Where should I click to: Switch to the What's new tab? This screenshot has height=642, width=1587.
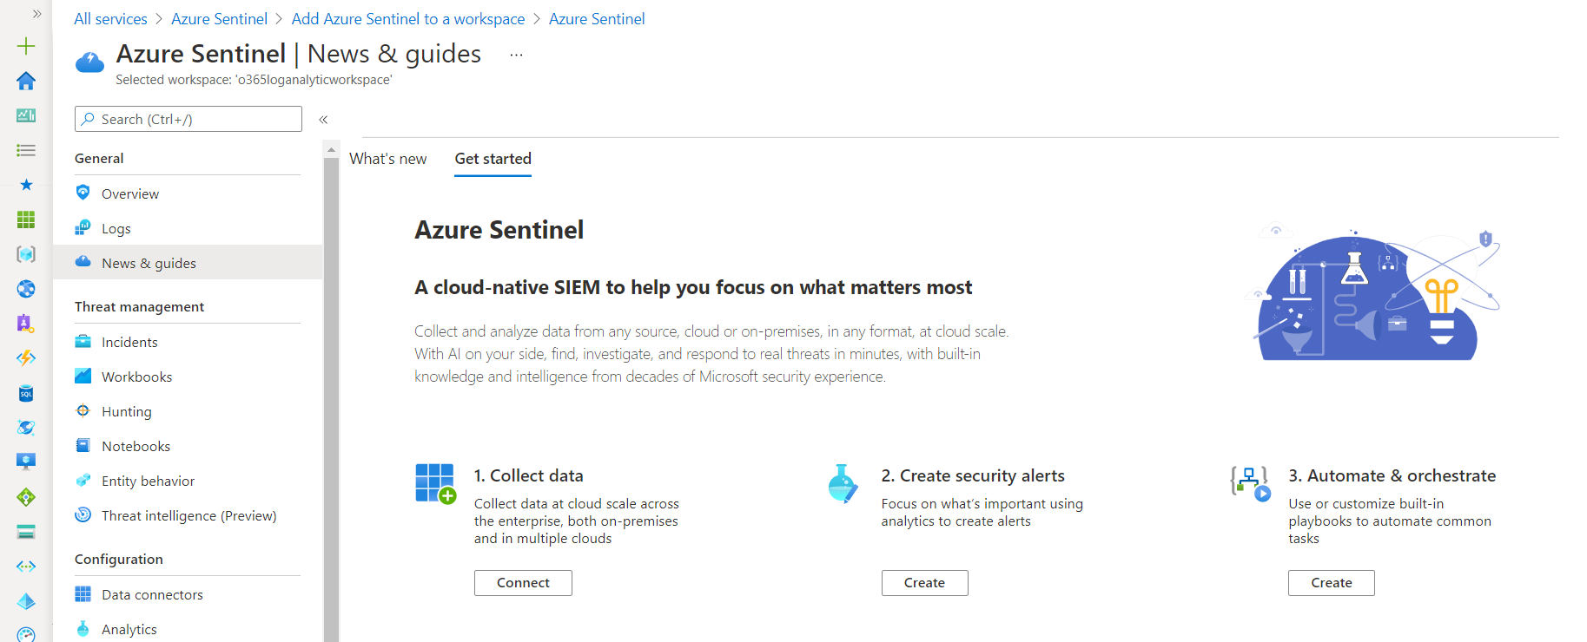(387, 159)
